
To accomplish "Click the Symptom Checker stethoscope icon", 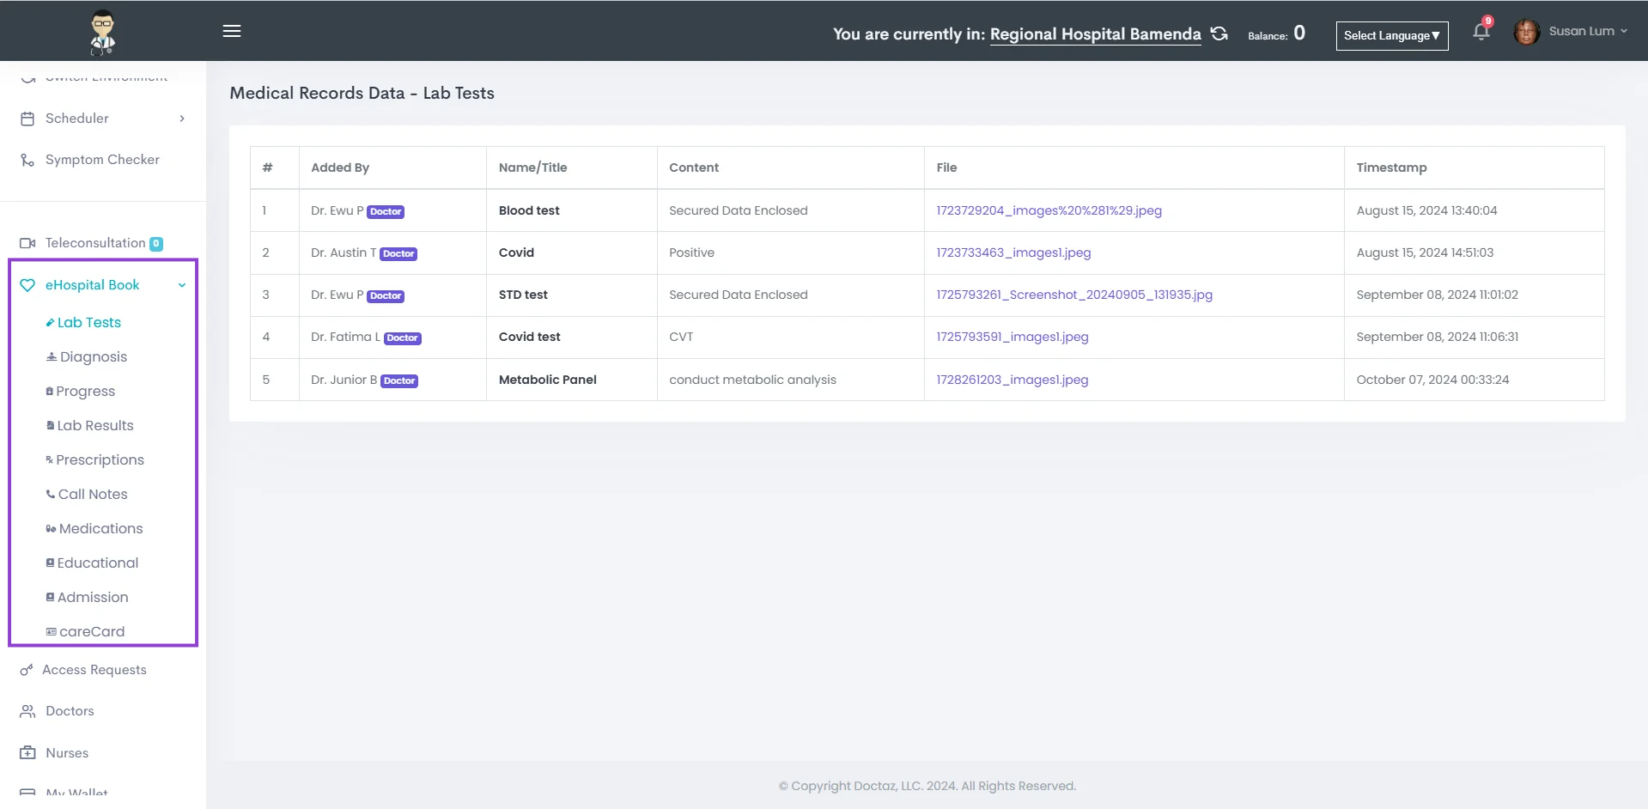I will point(27,160).
